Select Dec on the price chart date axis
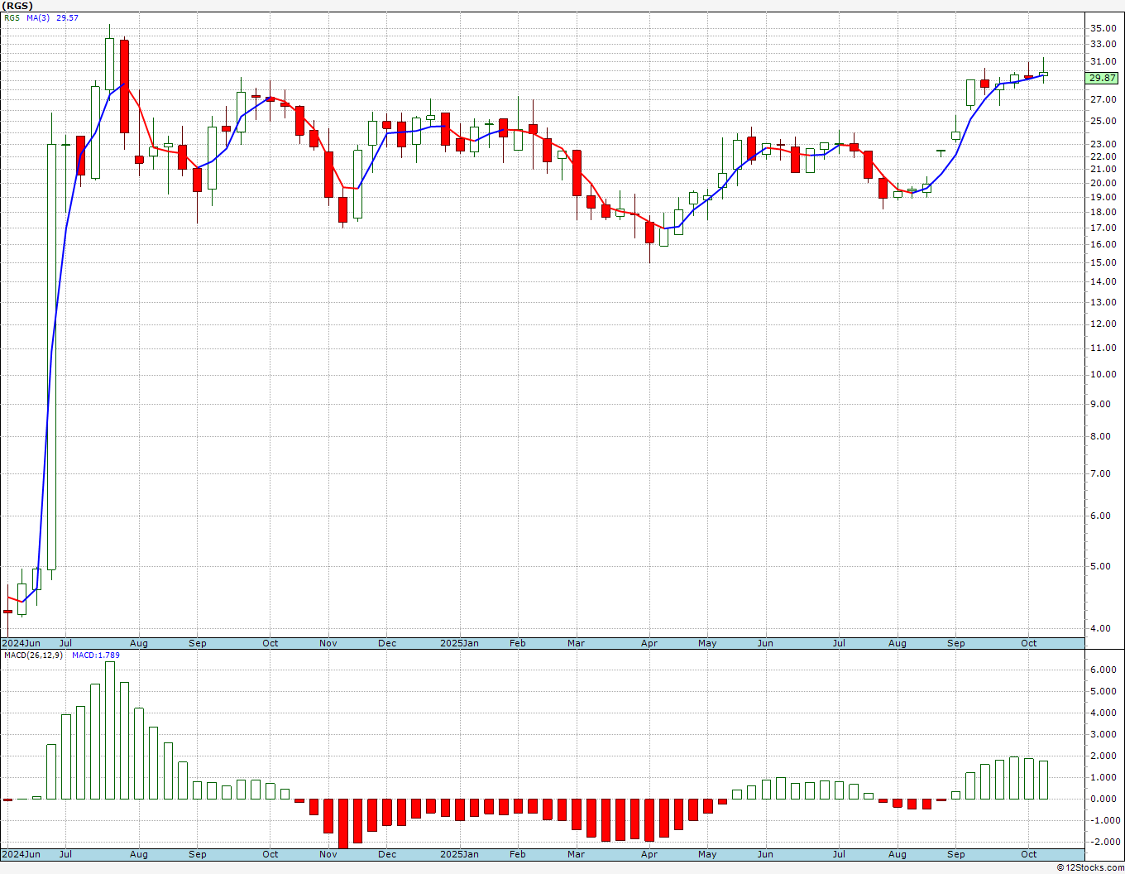1125x874 pixels. click(387, 643)
